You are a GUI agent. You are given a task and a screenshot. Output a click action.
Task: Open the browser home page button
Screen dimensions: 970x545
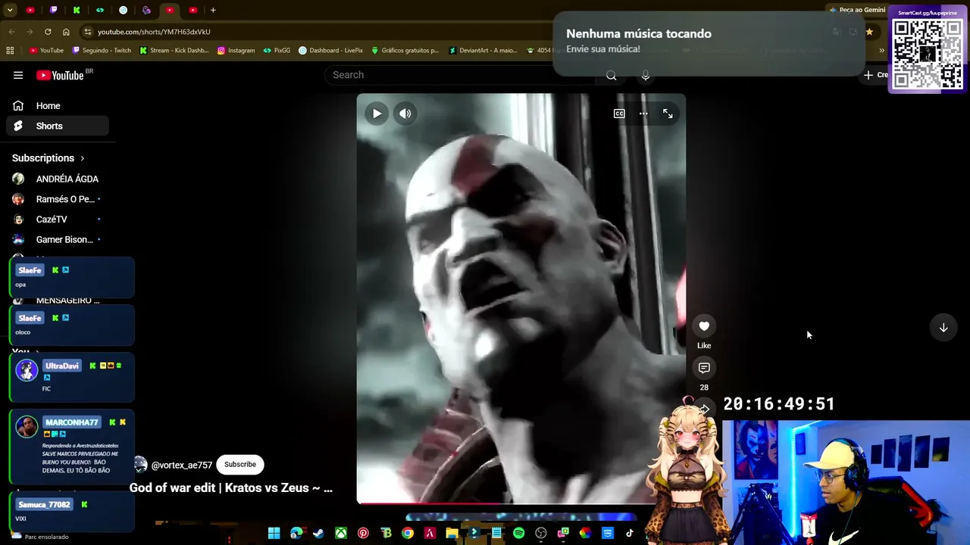tap(66, 32)
